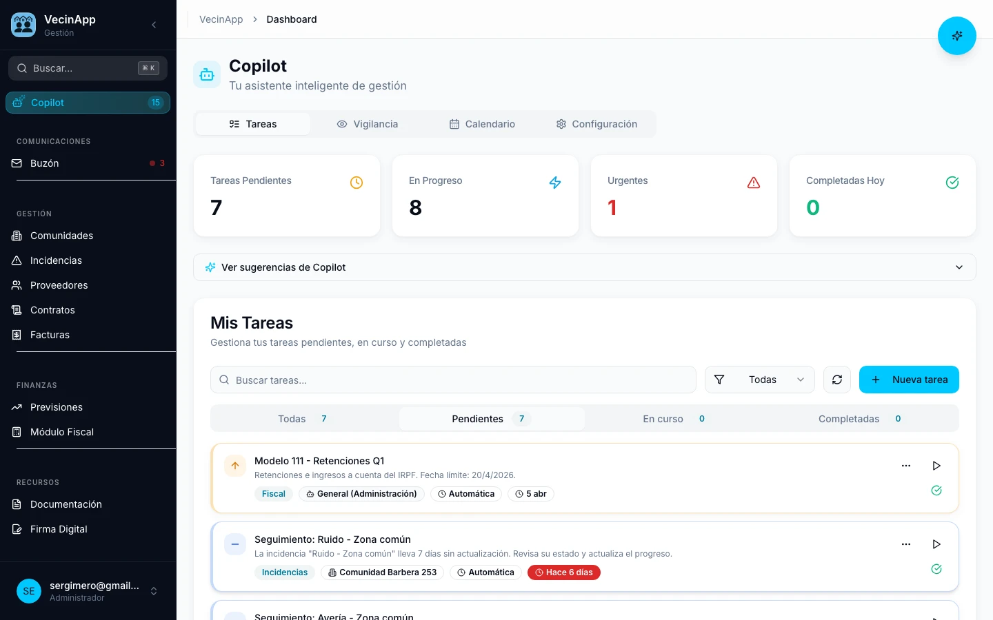Viewport: 993px width, 620px height.
Task: Open the task filter funnel icon
Action: 719,380
